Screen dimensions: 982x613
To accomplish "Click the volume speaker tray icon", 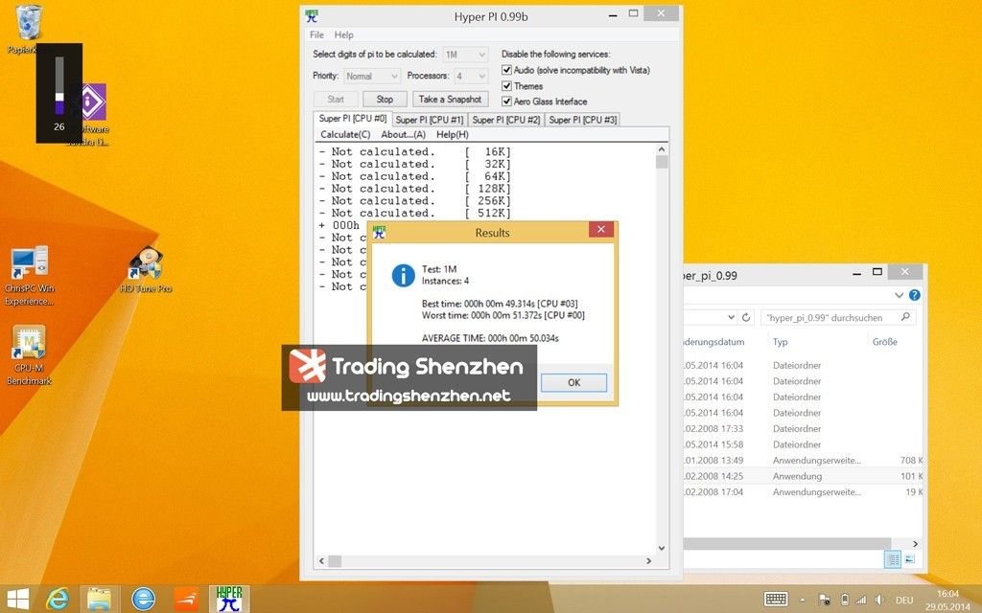I will 878,600.
